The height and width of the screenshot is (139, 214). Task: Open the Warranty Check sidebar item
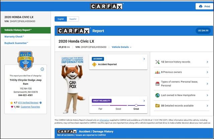[14, 36]
